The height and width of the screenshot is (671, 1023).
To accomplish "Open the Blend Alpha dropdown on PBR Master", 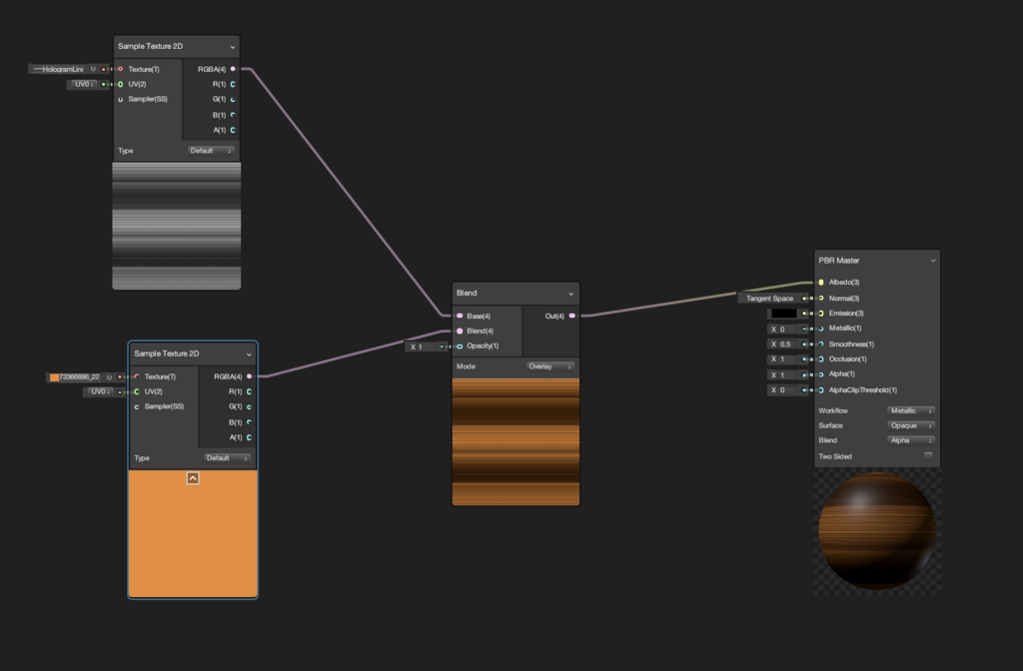I will tap(911, 440).
